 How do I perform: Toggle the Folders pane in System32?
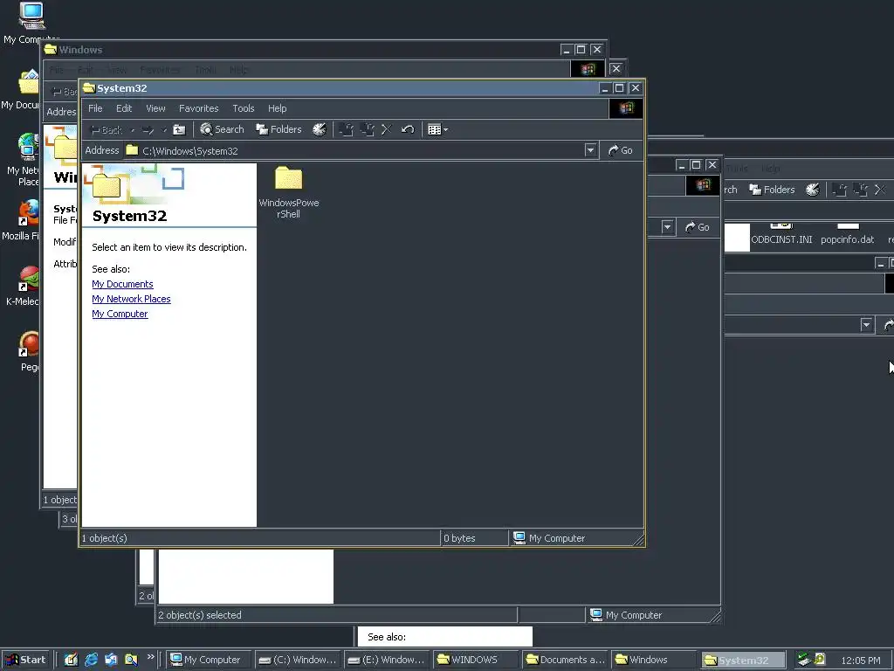coord(279,129)
